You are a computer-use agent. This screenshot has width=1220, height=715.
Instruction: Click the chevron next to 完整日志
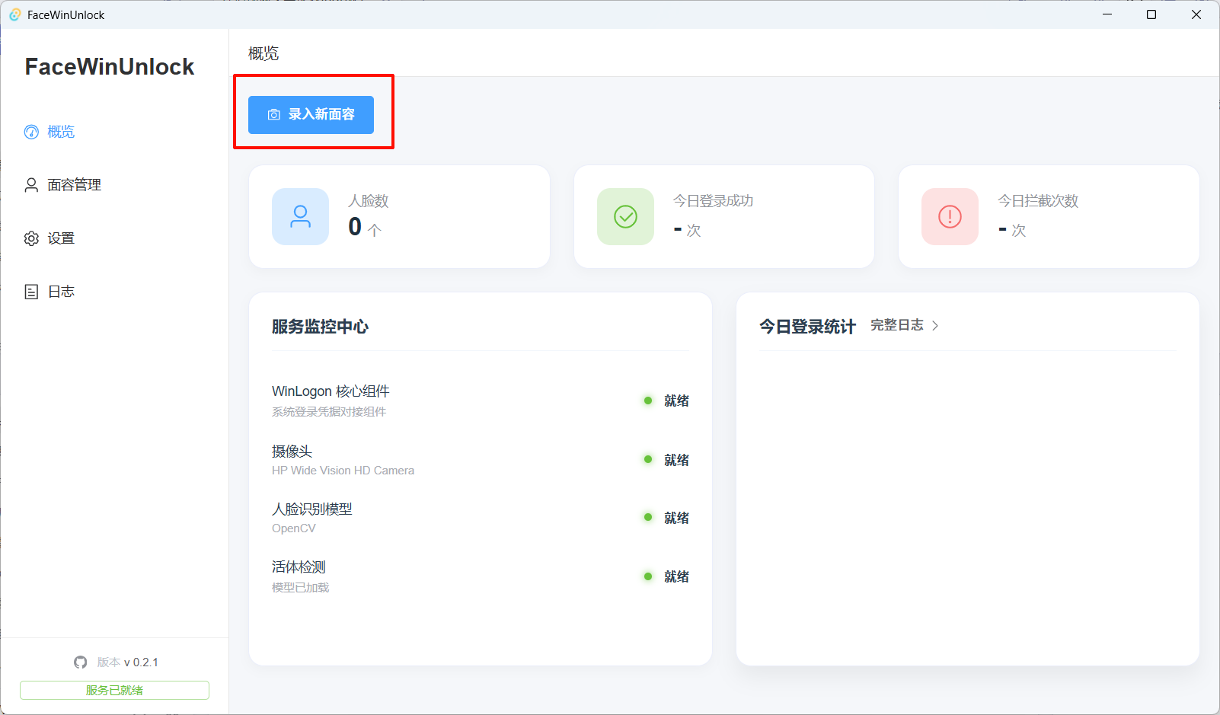click(935, 326)
